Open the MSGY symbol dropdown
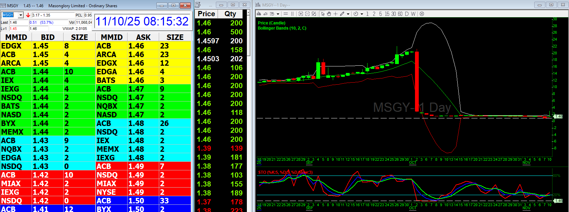 click(x=21, y=15)
